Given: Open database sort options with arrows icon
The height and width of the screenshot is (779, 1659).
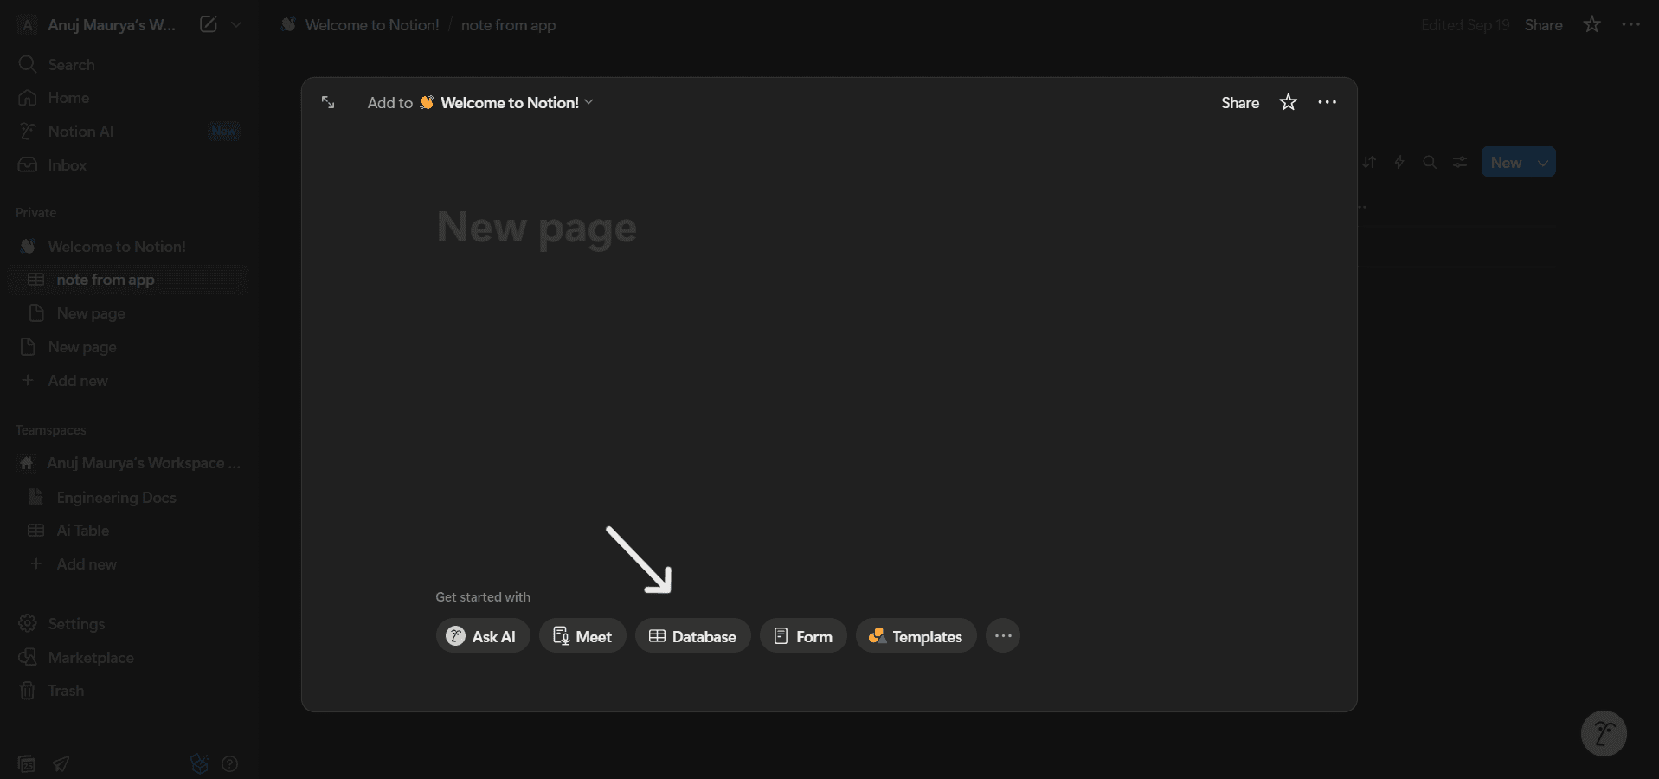Looking at the screenshot, I should tap(1370, 162).
